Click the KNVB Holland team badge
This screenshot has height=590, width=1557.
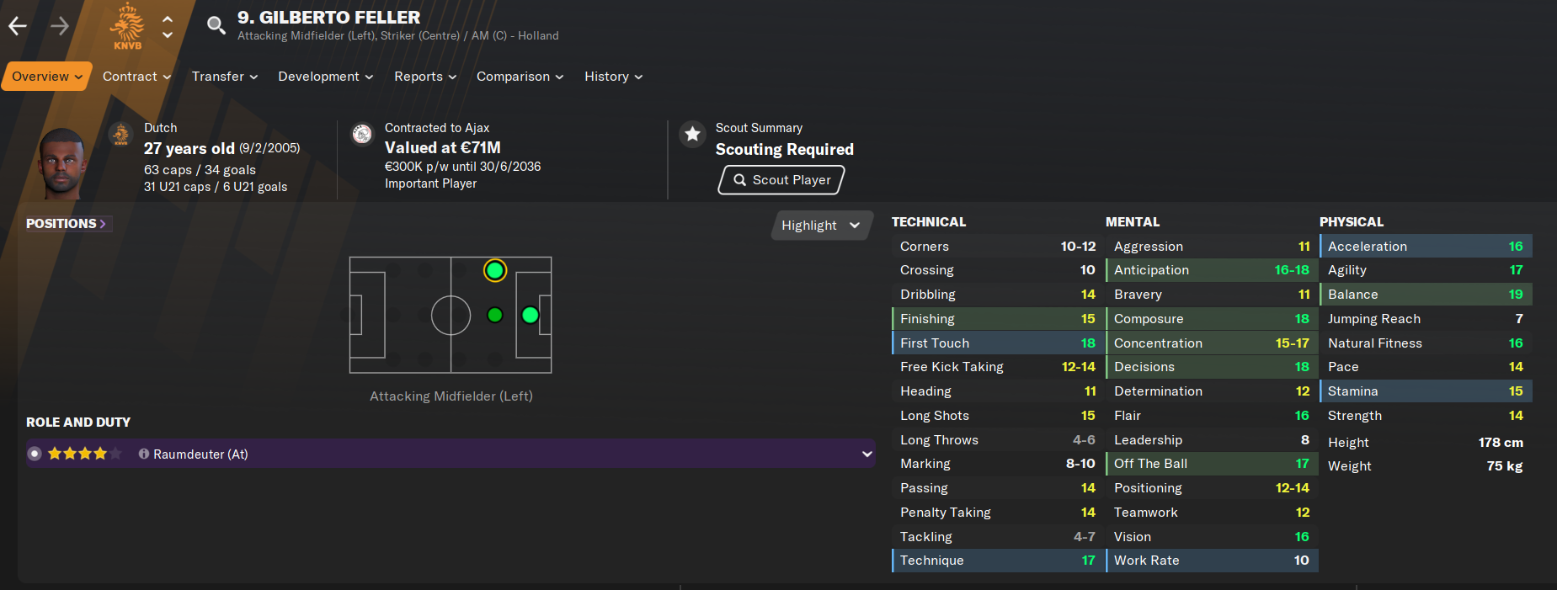[x=127, y=26]
